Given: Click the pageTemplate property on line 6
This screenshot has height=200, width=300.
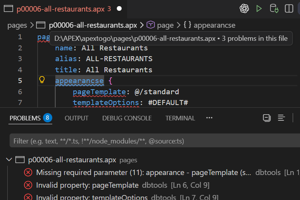Looking at the screenshot, I should point(99,92).
